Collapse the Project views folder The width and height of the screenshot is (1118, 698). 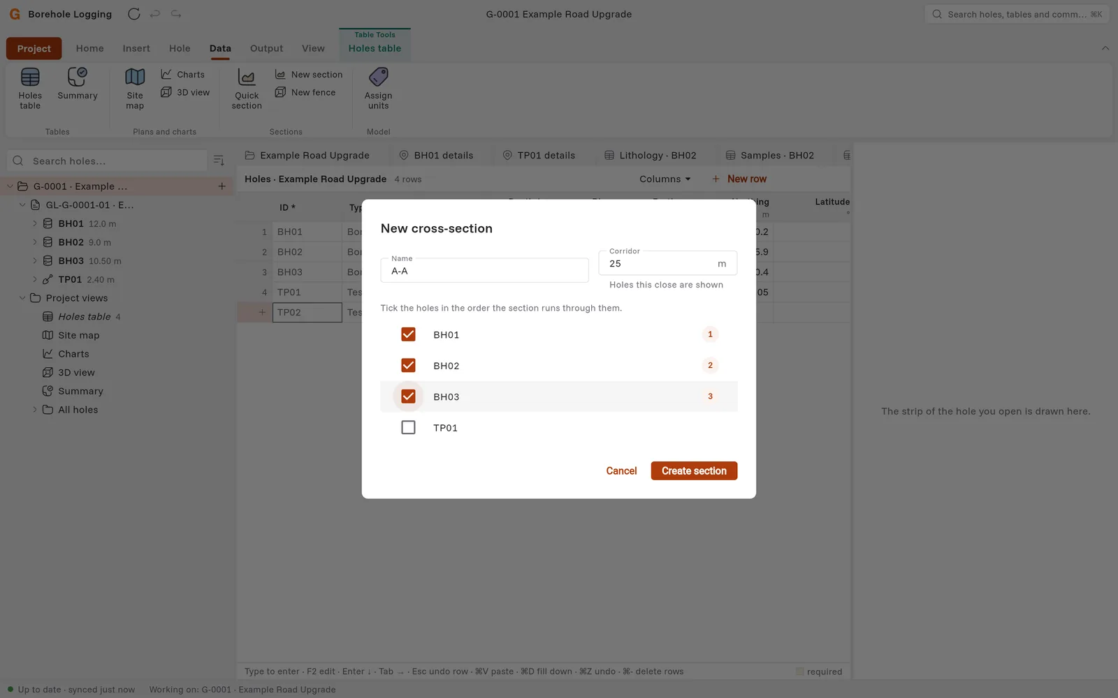[x=22, y=298]
